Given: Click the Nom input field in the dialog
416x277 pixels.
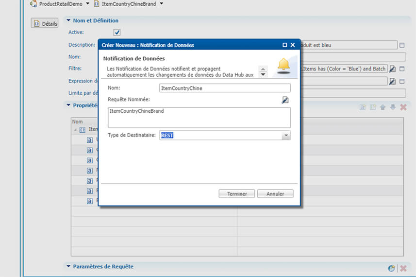Looking at the screenshot, I should click(225, 88).
